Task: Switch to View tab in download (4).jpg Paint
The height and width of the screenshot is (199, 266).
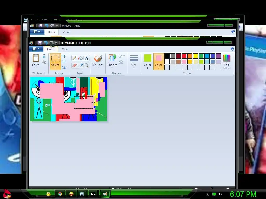Action: [65, 49]
